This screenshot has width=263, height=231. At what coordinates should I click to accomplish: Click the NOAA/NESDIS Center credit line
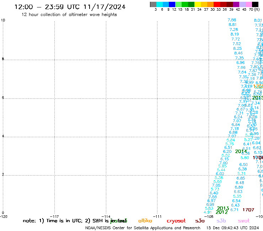[143, 228]
